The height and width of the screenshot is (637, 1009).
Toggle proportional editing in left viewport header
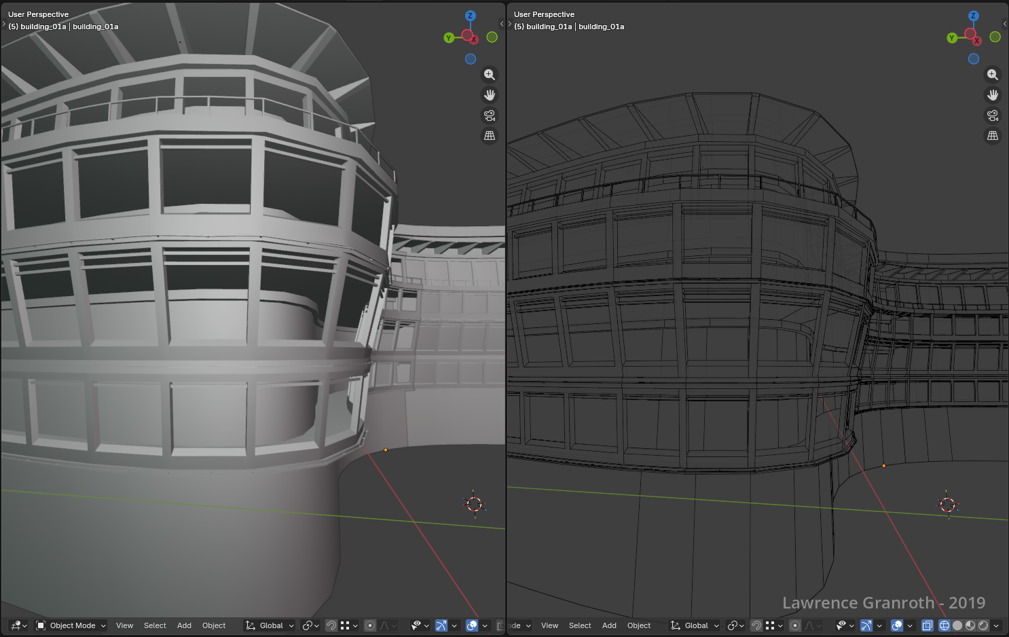pos(370,625)
